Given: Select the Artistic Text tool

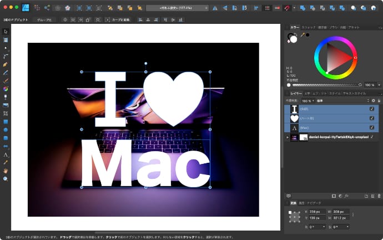Looking at the screenshot, I should tap(6, 154).
